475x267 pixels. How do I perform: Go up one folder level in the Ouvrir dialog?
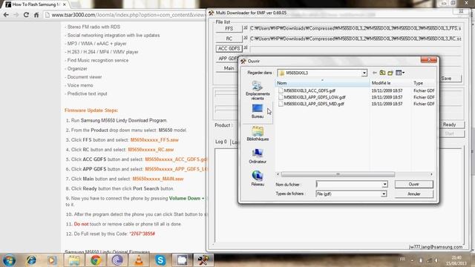pyautogui.click(x=382, y=73)
